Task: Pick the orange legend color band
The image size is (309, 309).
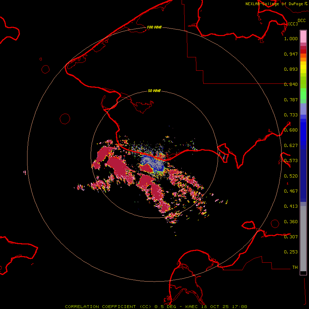Action: (x=303, y=59)
